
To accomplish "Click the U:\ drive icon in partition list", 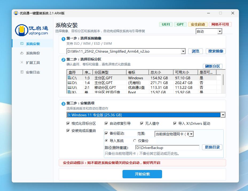I will [x=70, y=87].
